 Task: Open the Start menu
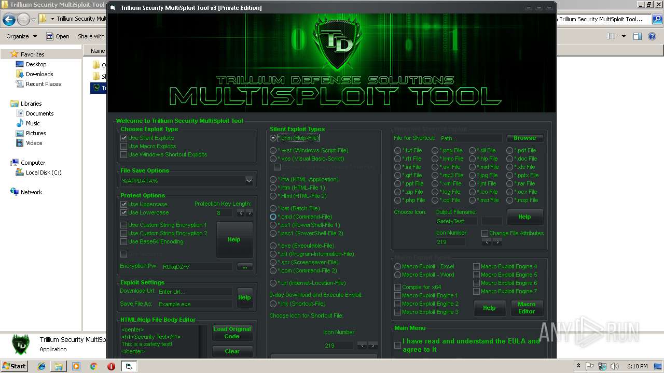click(x=14, y=366)
